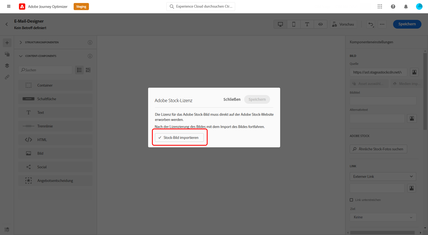The image size is (428, 235).
Task: Select the Schaltfläche component
Action: click(55, 99)
